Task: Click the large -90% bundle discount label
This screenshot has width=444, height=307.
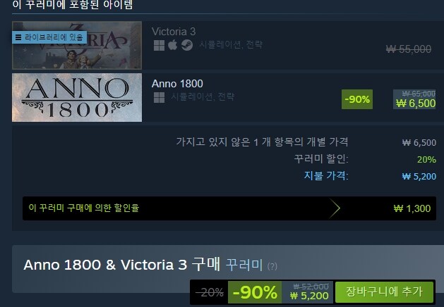Action: coord(255,292)
